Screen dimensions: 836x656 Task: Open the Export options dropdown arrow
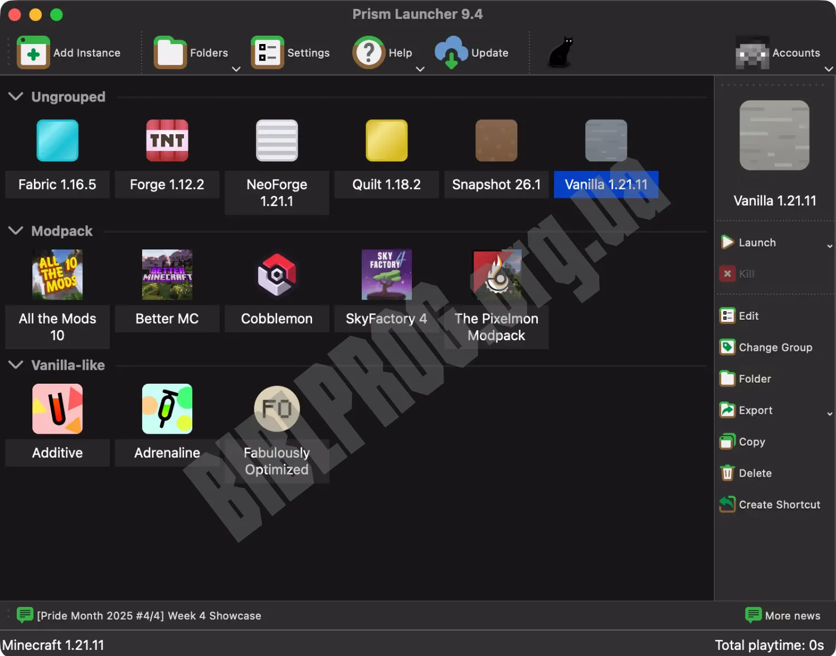tap(830, 414)
